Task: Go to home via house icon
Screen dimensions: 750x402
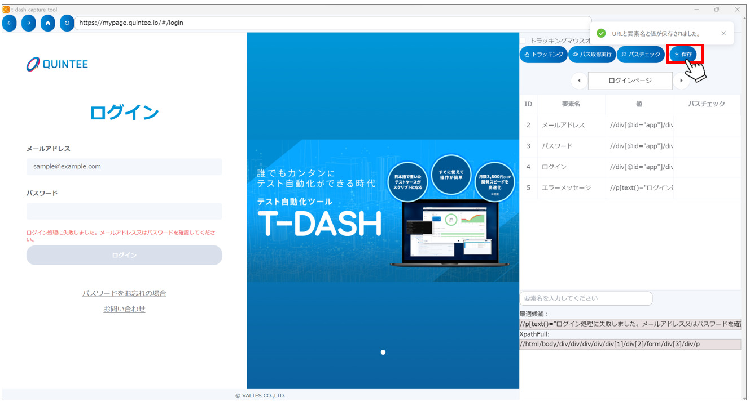Action: tap(48, 23)
